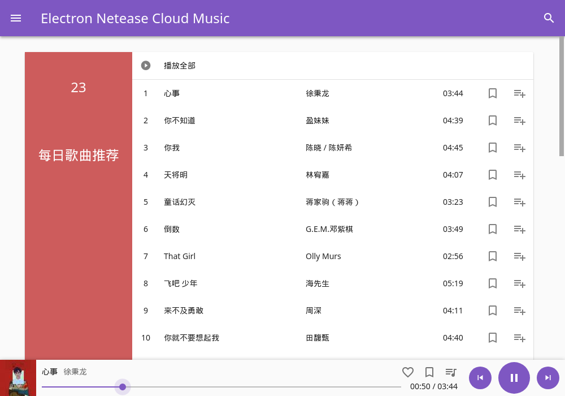Click artist name 蒋家驹（蒋蒋）
565x396 pixels.
pyautogui.click(x=332, y=202)
